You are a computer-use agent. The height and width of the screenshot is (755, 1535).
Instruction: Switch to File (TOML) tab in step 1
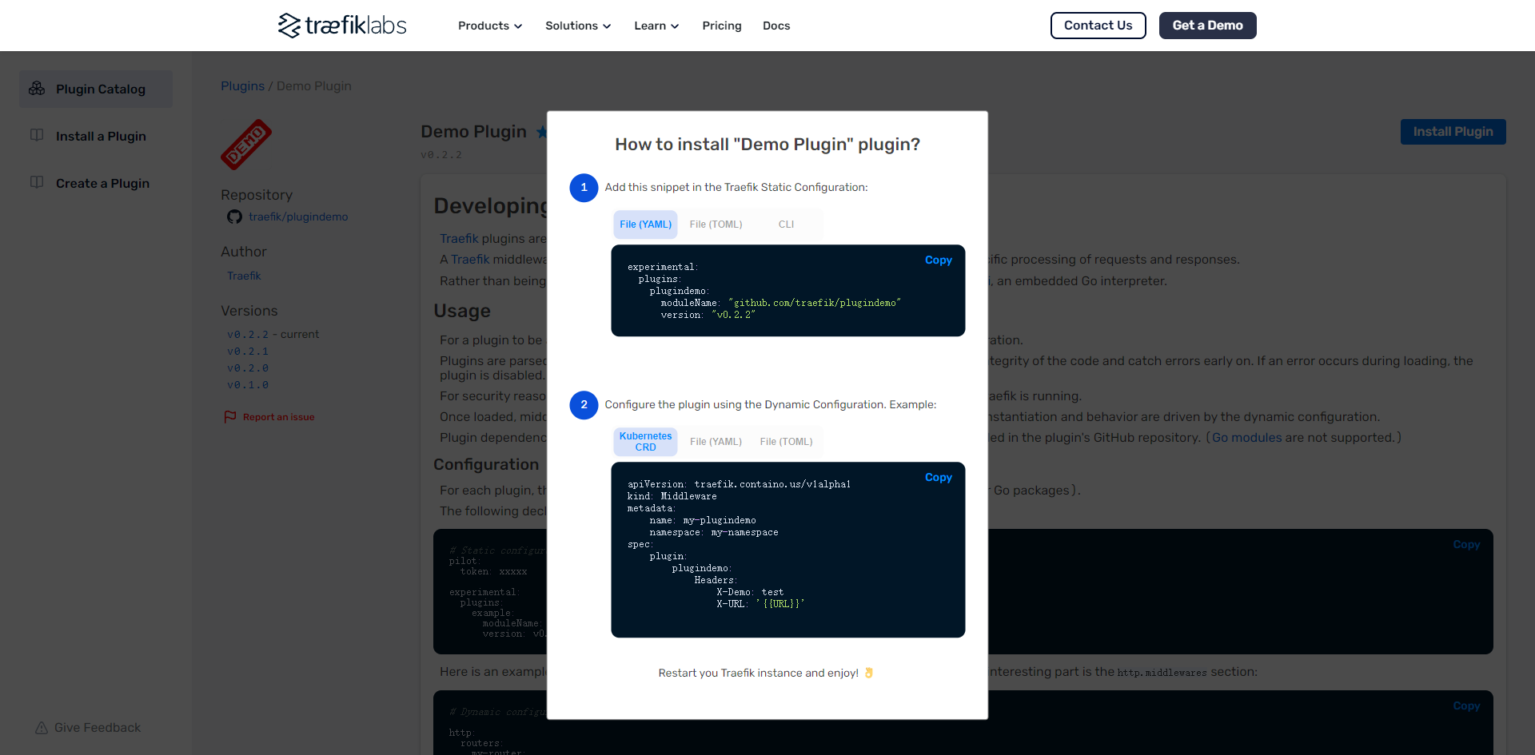pyautogui.click(x=716, y=225)
